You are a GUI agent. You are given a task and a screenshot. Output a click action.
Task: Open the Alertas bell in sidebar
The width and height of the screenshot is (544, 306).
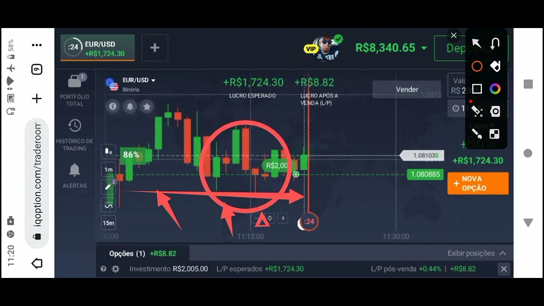(74, 170)
